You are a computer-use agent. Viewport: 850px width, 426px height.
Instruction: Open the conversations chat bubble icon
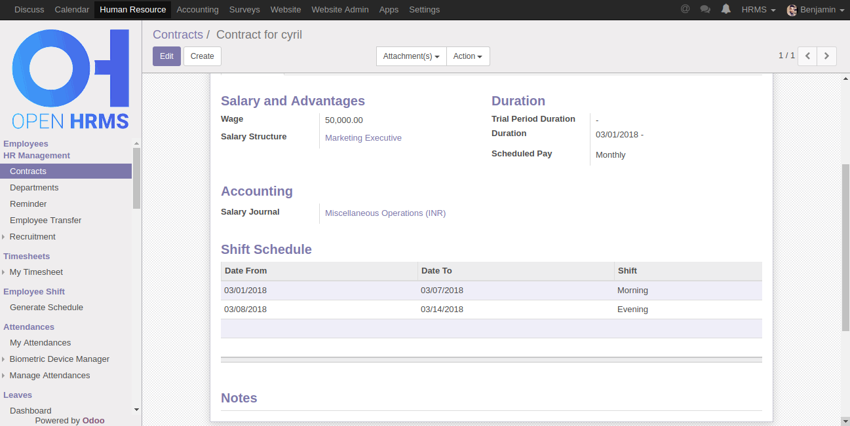(705, 9)
